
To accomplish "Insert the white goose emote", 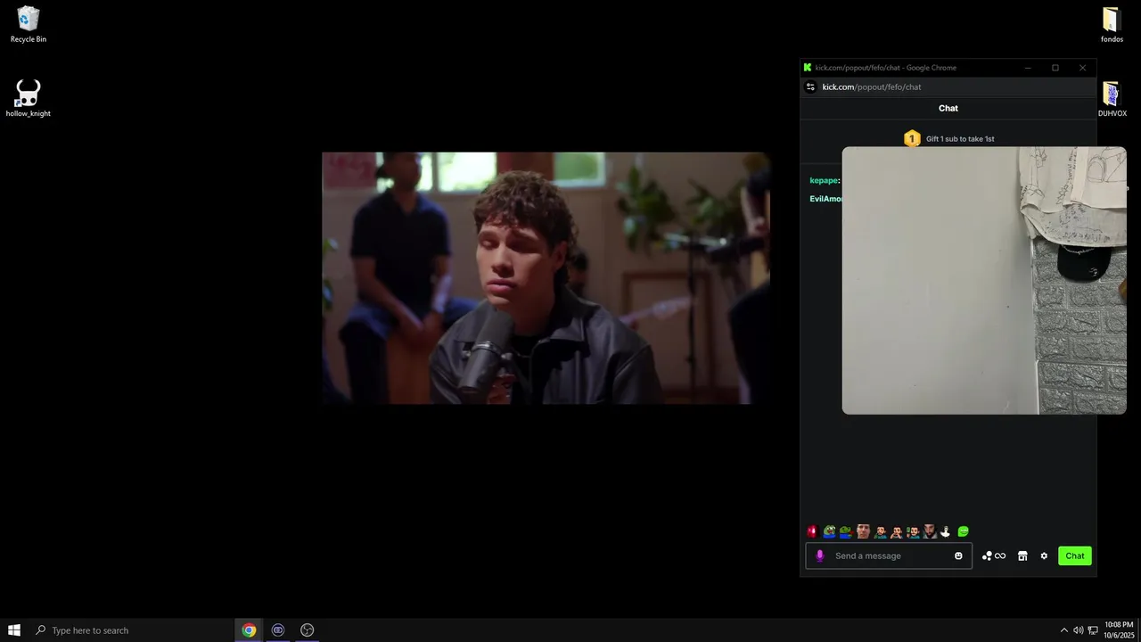I will click(x=946, y=531).
